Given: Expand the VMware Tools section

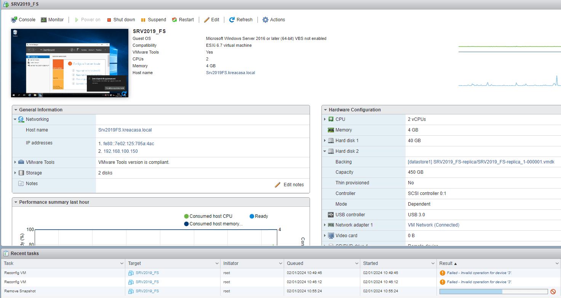Looking at the screenshot, I should pos(16,162).
